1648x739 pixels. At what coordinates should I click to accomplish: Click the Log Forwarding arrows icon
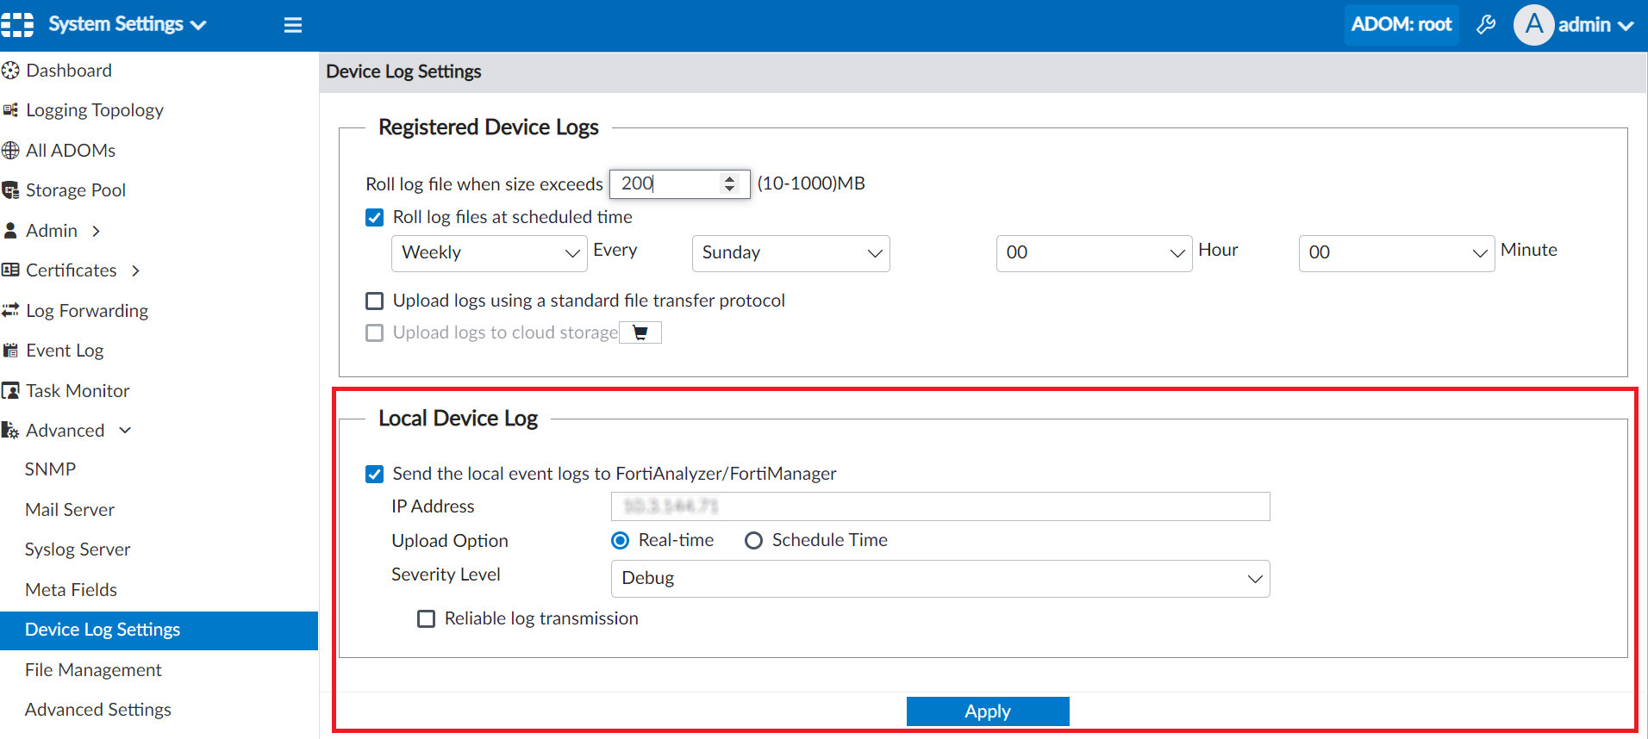point(10,310)
